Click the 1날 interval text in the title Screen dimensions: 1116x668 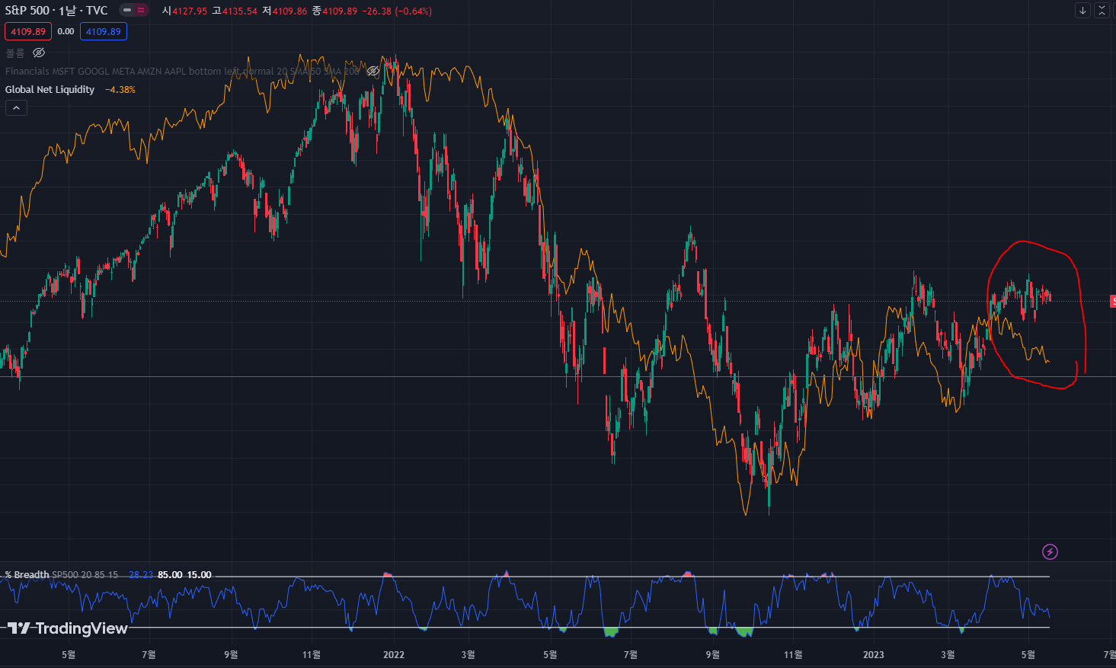67,11
